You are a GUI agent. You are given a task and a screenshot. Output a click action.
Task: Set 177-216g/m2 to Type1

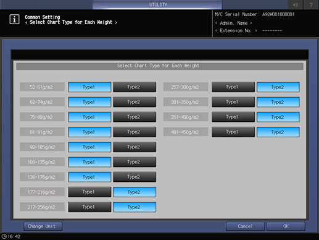89,192
